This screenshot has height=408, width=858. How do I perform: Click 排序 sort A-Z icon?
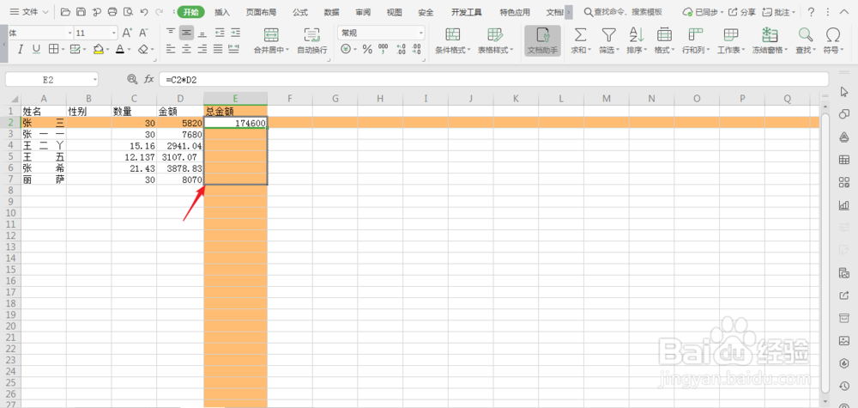637,35
